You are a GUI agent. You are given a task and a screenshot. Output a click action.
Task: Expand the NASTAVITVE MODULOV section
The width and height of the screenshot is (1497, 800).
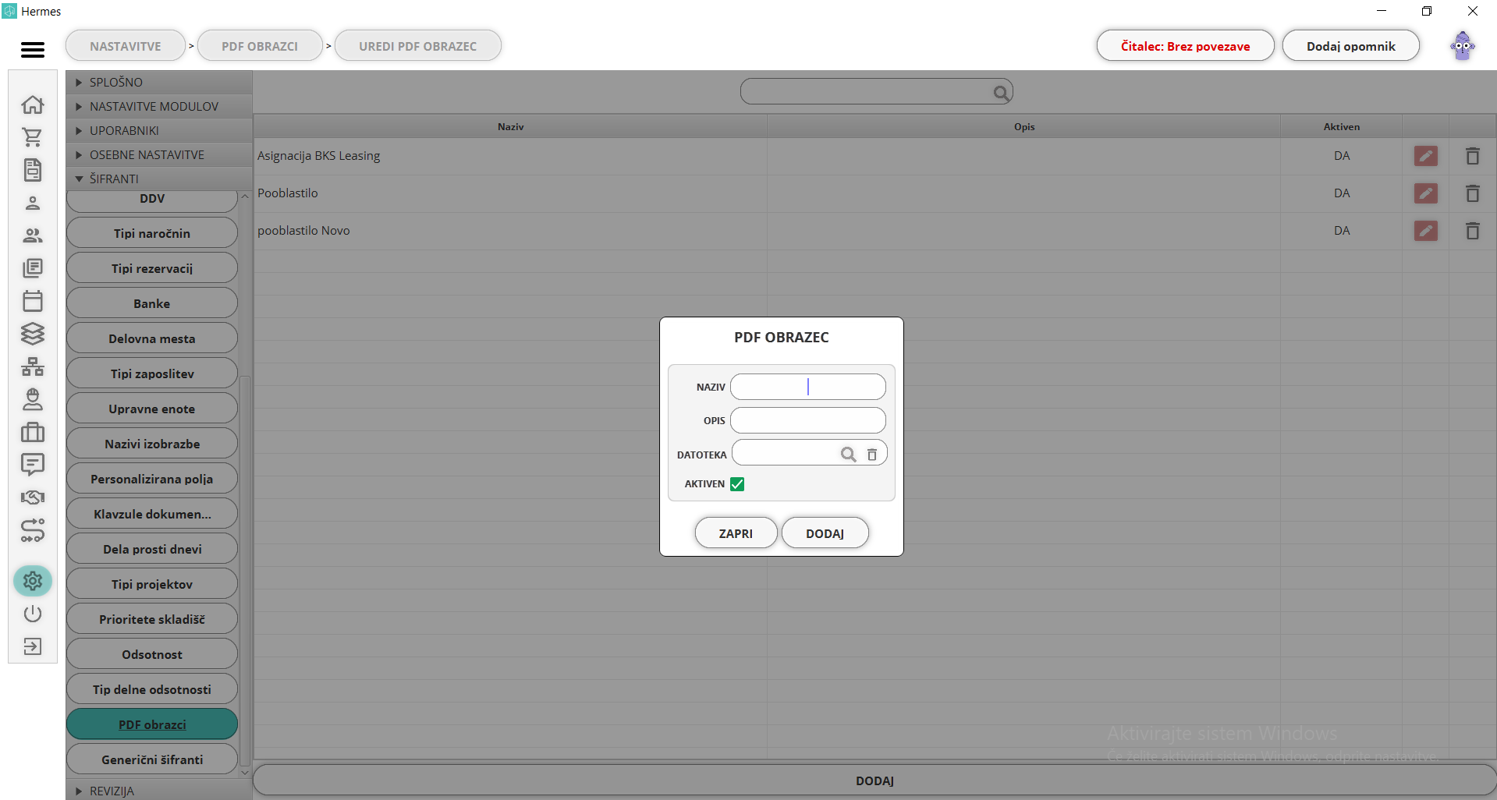(159, 106)
